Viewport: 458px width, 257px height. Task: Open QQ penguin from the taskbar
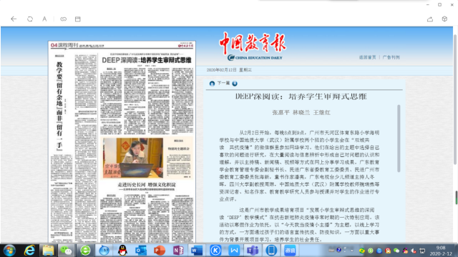point(122,251)
